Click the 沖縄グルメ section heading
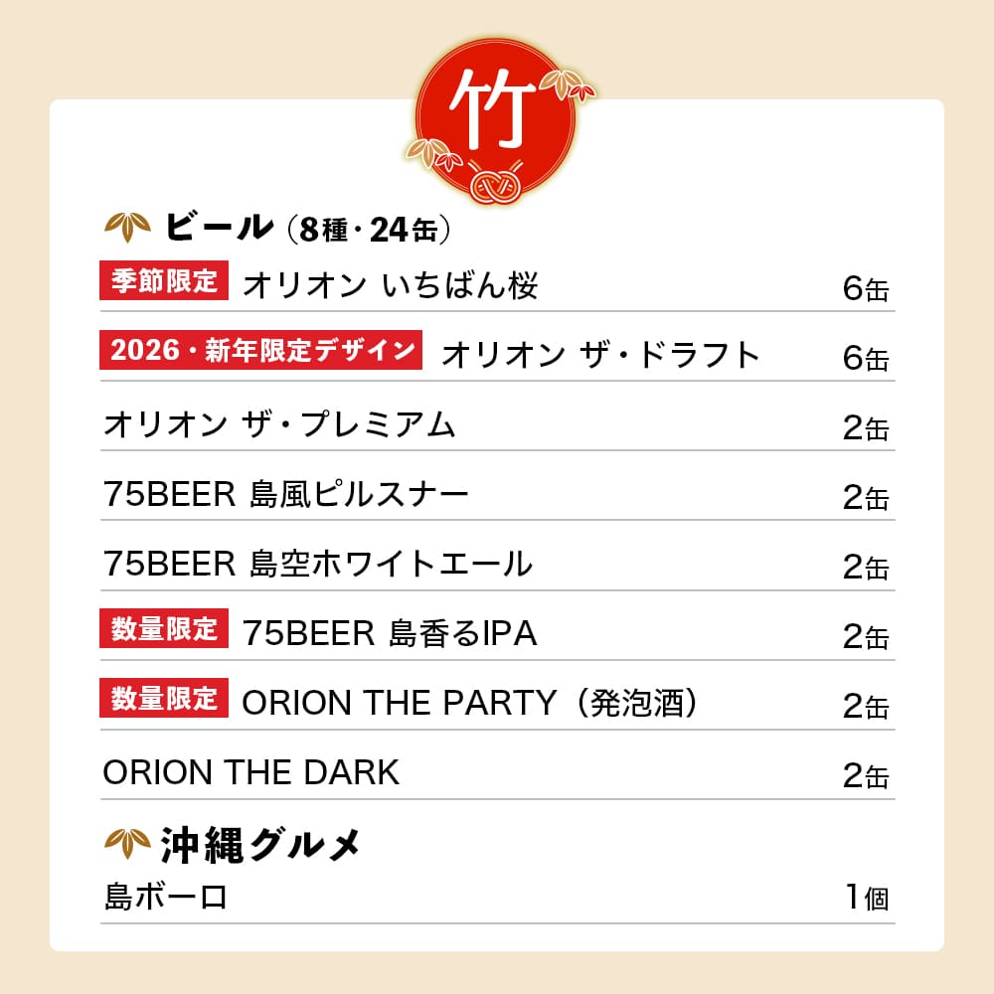The width and height of the screenshot is (994, 994). (259, 845)
